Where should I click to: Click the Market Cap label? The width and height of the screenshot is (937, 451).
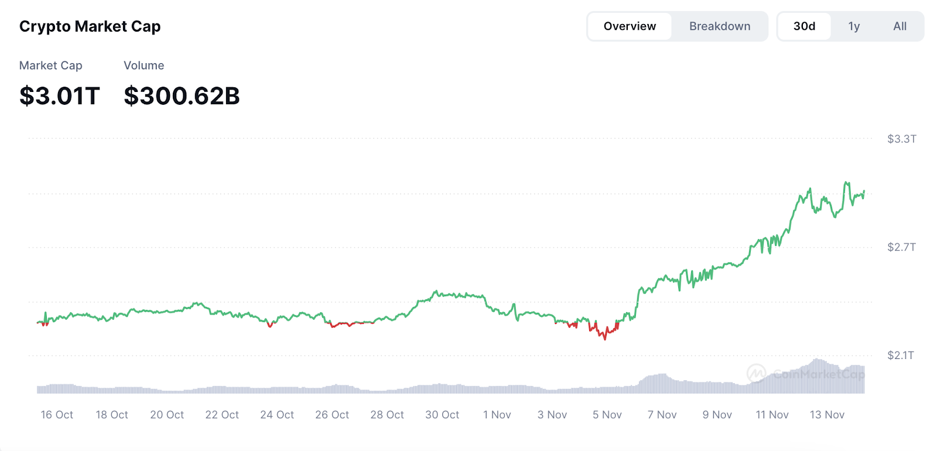click(51, 66)
